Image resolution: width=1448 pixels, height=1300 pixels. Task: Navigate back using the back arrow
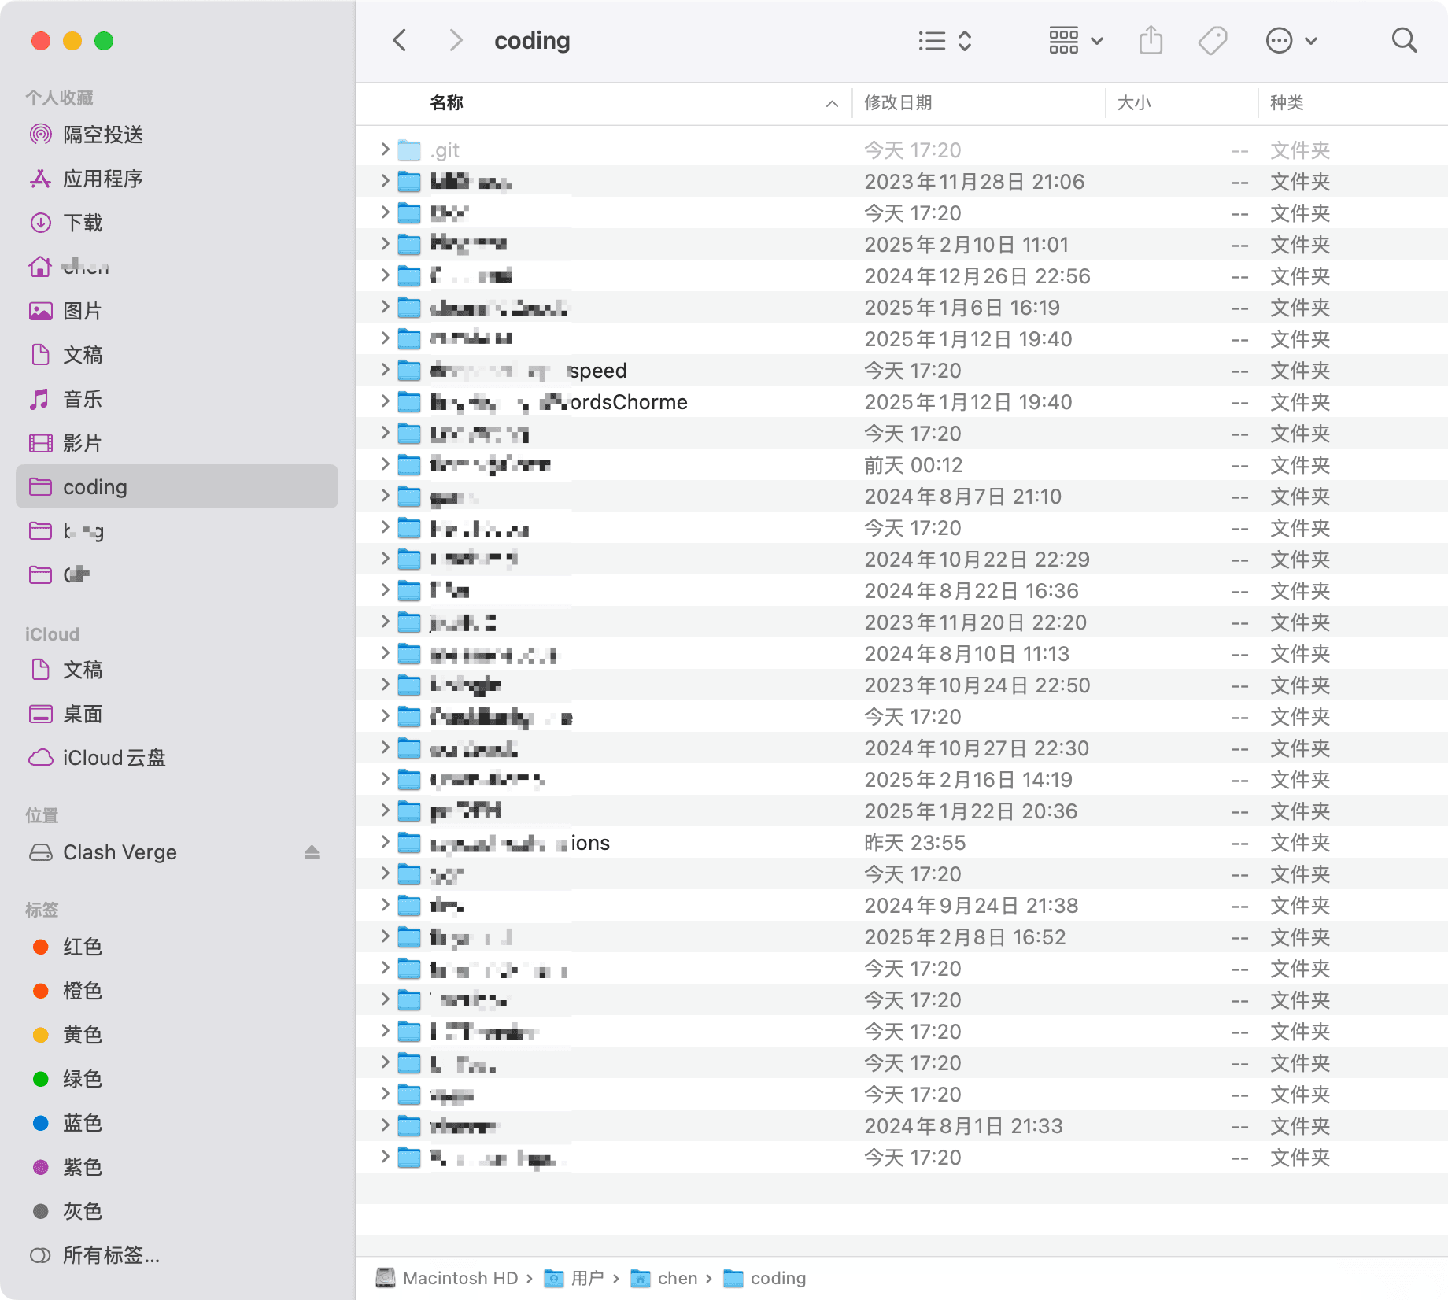[400, 40]
